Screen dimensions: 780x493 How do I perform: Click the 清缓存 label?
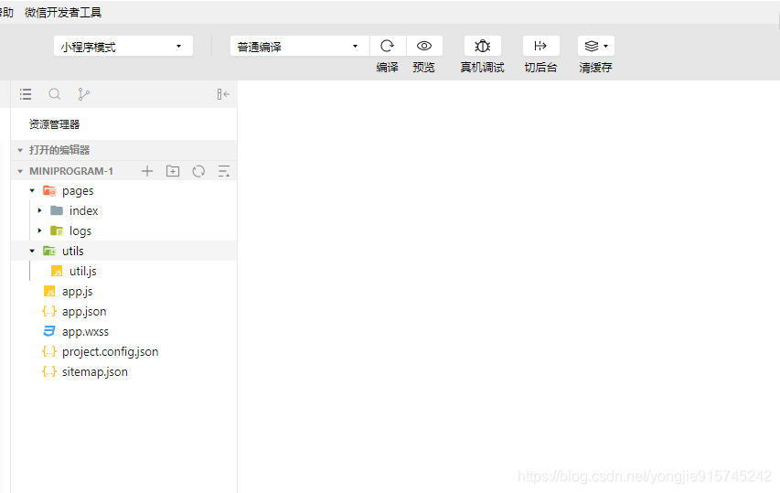click(595, 67)
